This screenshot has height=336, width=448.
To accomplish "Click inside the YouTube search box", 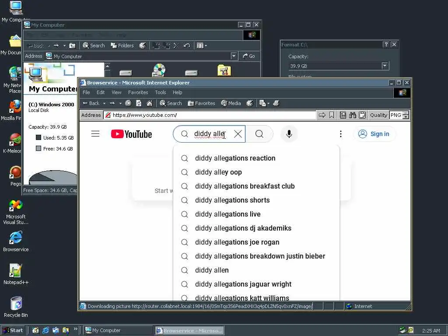I will 210,134.
